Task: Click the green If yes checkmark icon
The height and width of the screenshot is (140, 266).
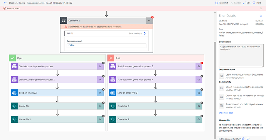Action: coord(12,58)
